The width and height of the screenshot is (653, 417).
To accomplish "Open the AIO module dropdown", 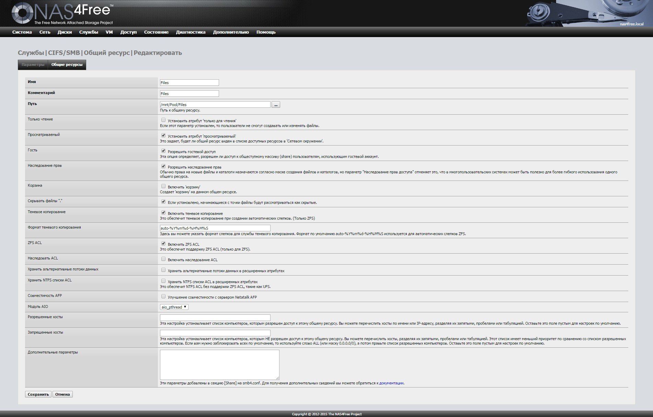I will [174, 307].
